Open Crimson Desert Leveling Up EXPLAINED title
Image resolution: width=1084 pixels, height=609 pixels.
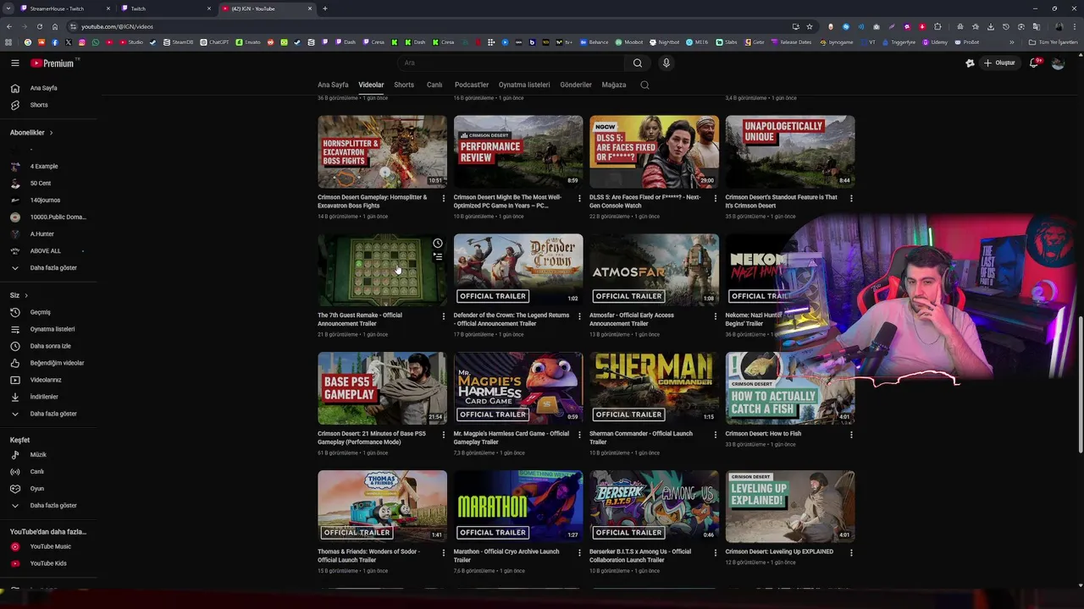(779, 551)
